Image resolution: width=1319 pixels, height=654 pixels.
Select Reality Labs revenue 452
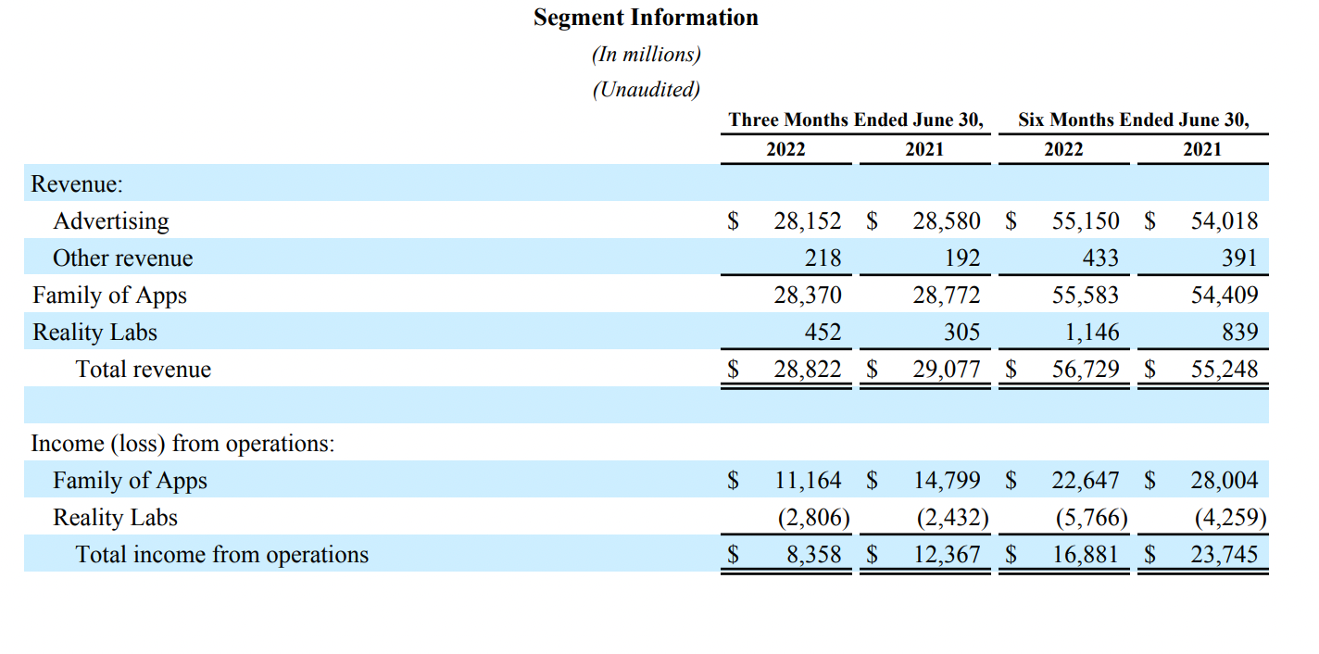824,333
